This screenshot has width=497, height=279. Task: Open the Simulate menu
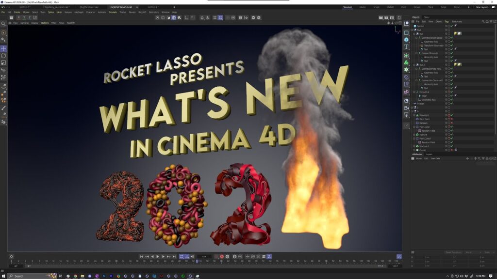[x=113, y=12]
